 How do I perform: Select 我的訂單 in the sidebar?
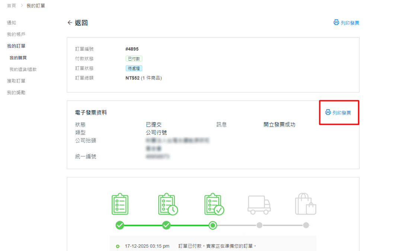pos(16,46)
